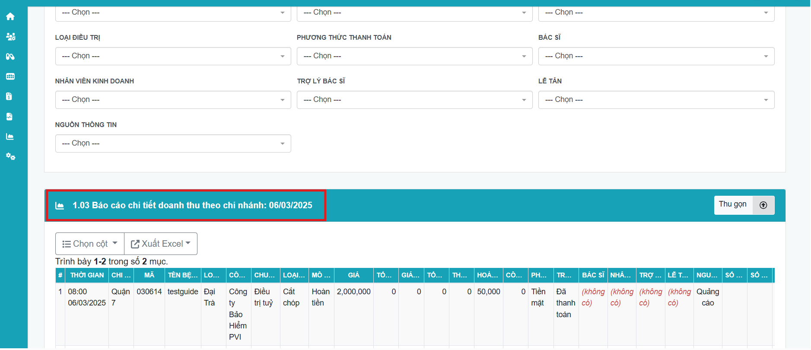Open the invoice dollar document icon
Image resolution: width=811 pixels, height=350 pixels.
click(x=10, y=96)
